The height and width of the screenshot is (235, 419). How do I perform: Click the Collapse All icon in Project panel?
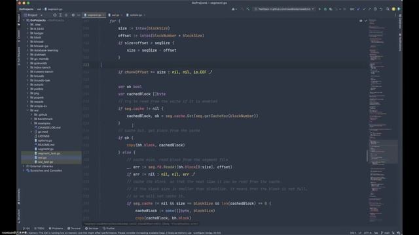click(66, 15)
